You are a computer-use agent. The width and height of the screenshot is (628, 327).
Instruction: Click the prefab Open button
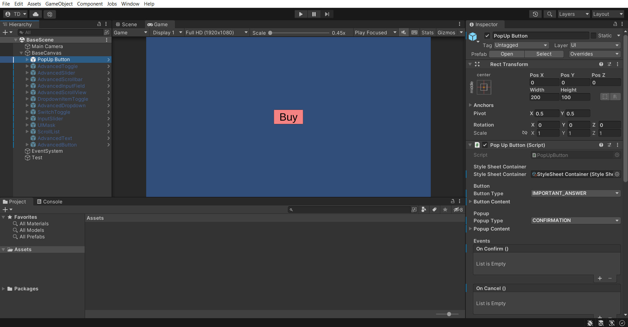[x=507, y=54]
